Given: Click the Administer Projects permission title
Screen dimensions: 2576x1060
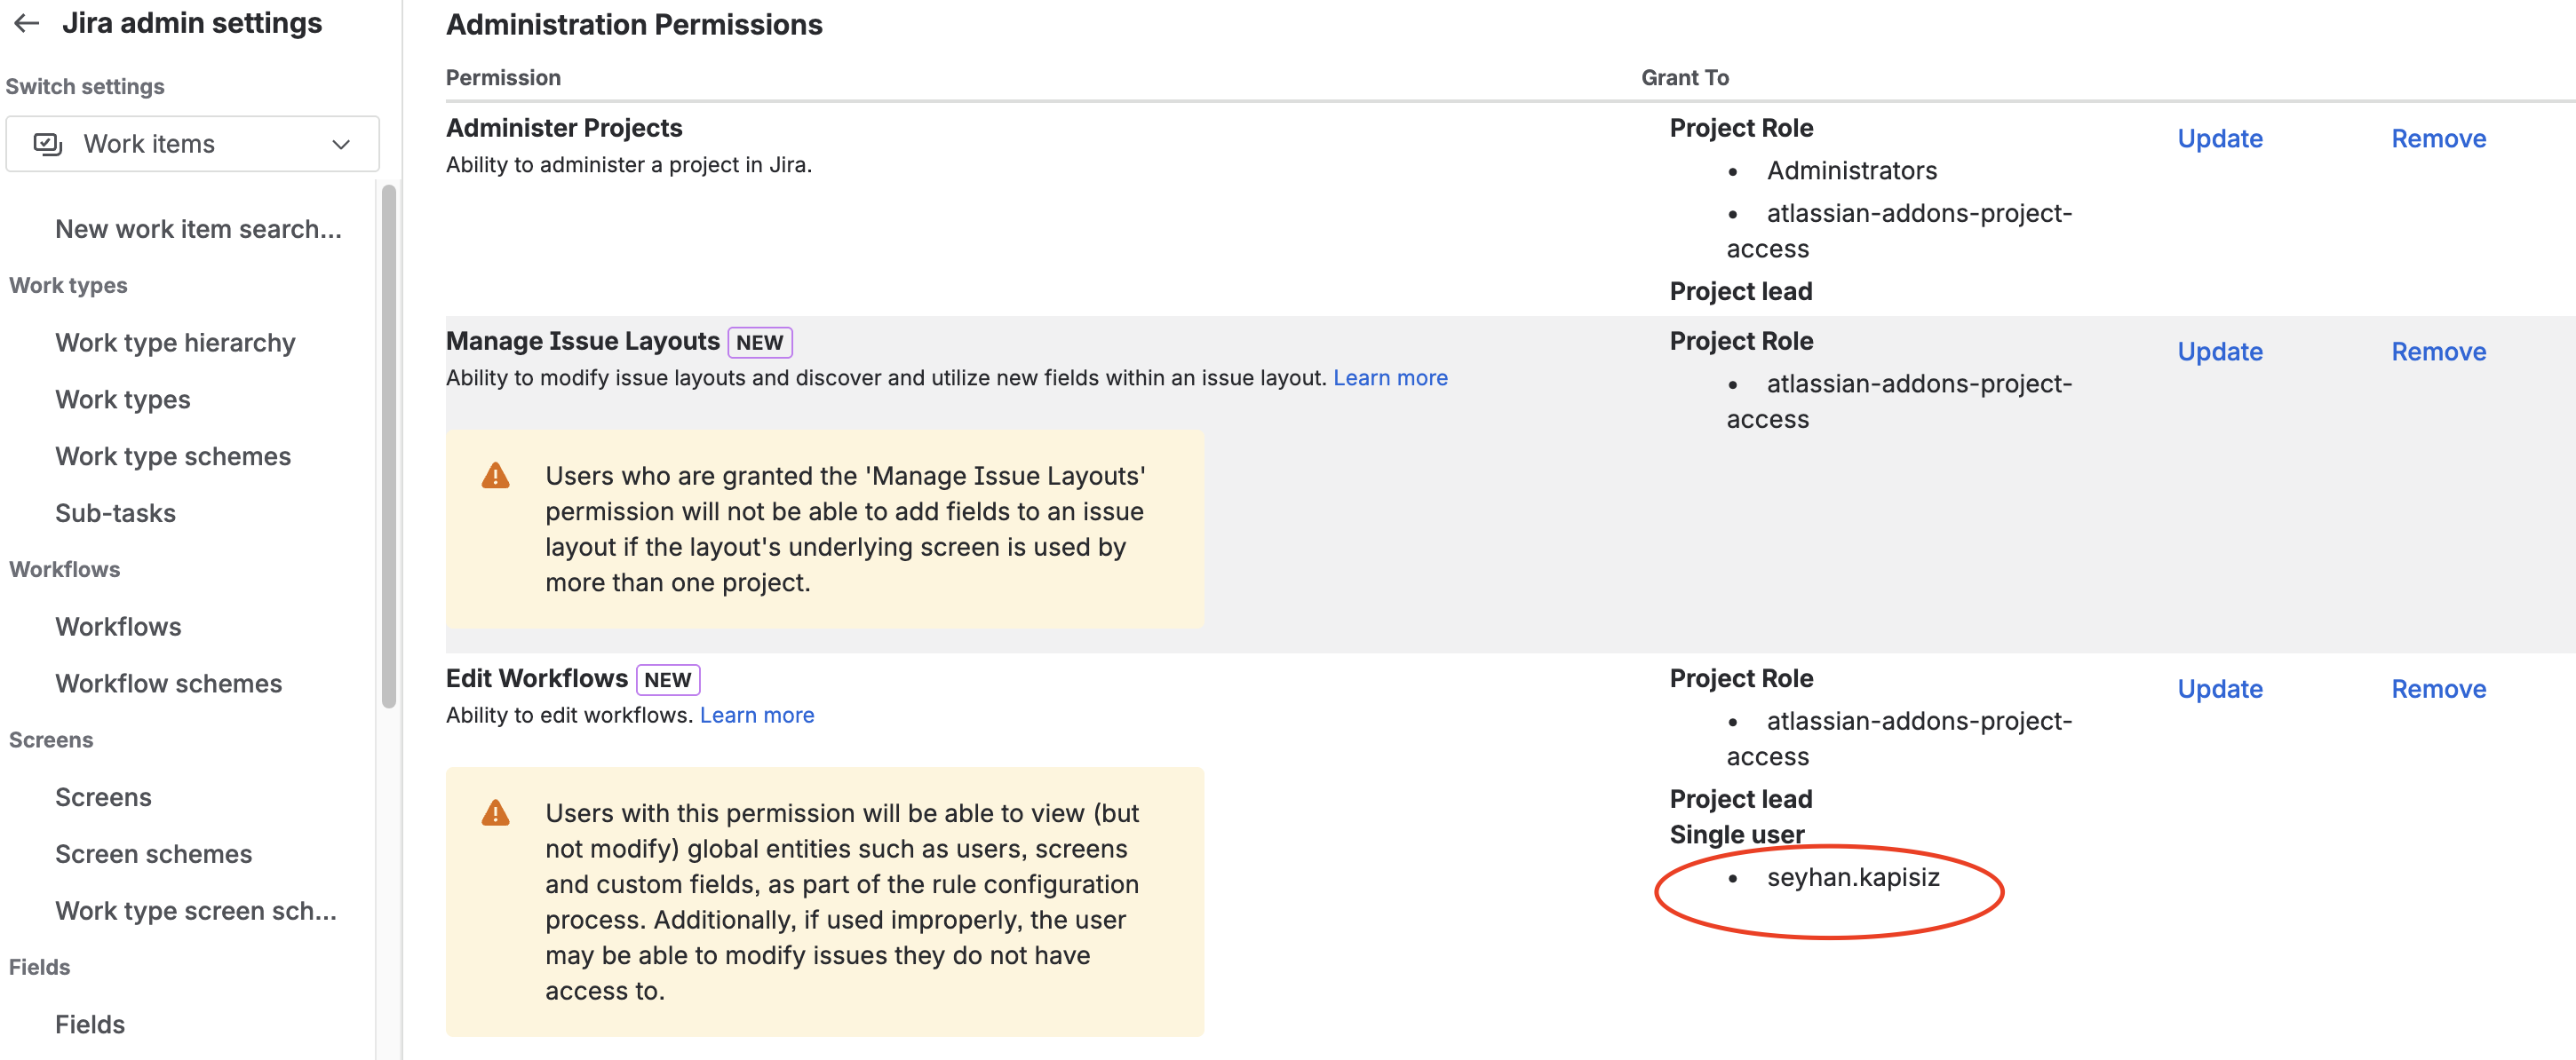Looking at the screenshot, I should 564,128.
